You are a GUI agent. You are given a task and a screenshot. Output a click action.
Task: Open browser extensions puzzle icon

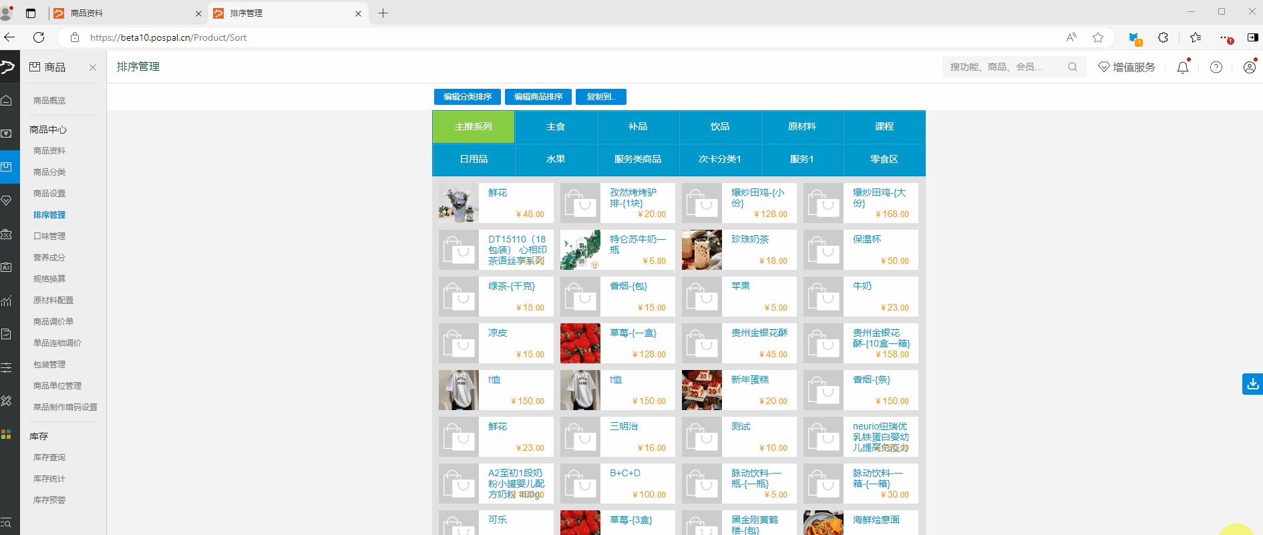click(x=1163, y=37)
